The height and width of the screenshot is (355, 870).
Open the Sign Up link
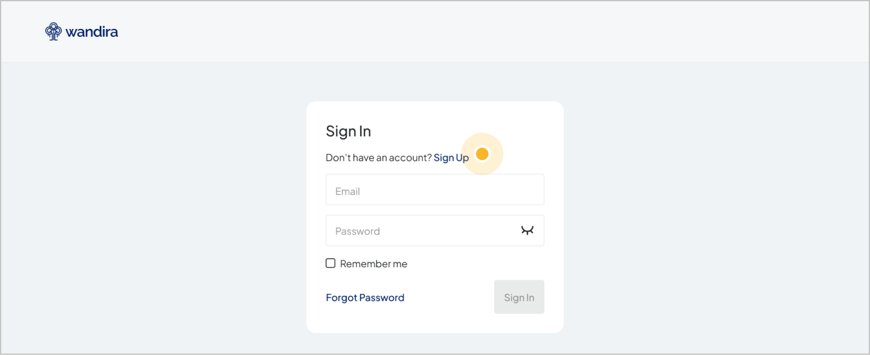[x=451, y=158]
